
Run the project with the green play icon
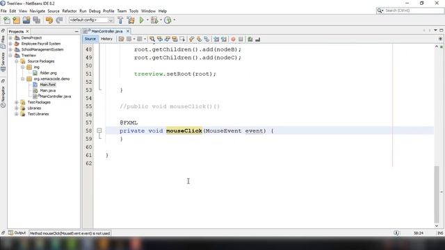(141, 20)
